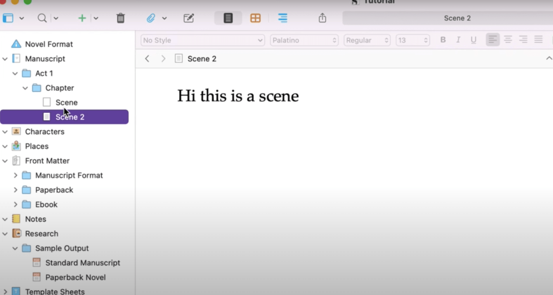
Task: Enter Composition mode from the toolbar
Action: (188, 18)
